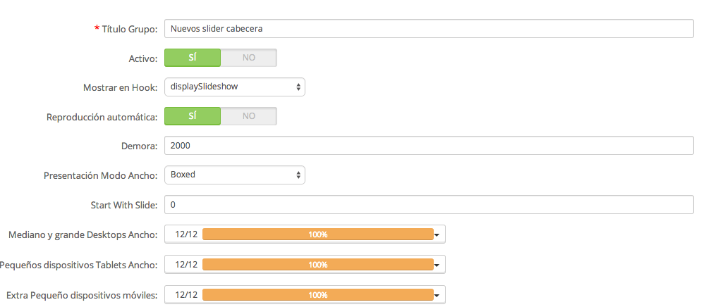Click the Start With Slide field

pos(429,204)
